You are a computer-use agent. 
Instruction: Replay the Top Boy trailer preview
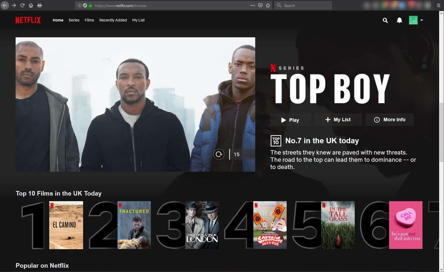click(219, 154)
